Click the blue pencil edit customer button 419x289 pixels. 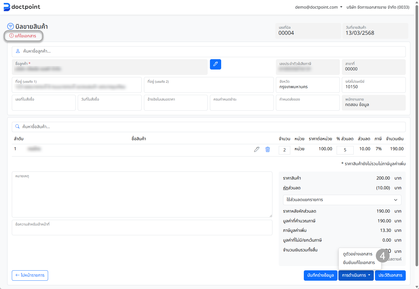(215, 64)
